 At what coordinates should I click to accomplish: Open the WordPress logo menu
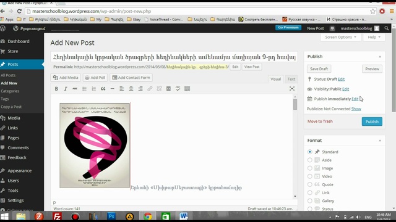point(3,28)
